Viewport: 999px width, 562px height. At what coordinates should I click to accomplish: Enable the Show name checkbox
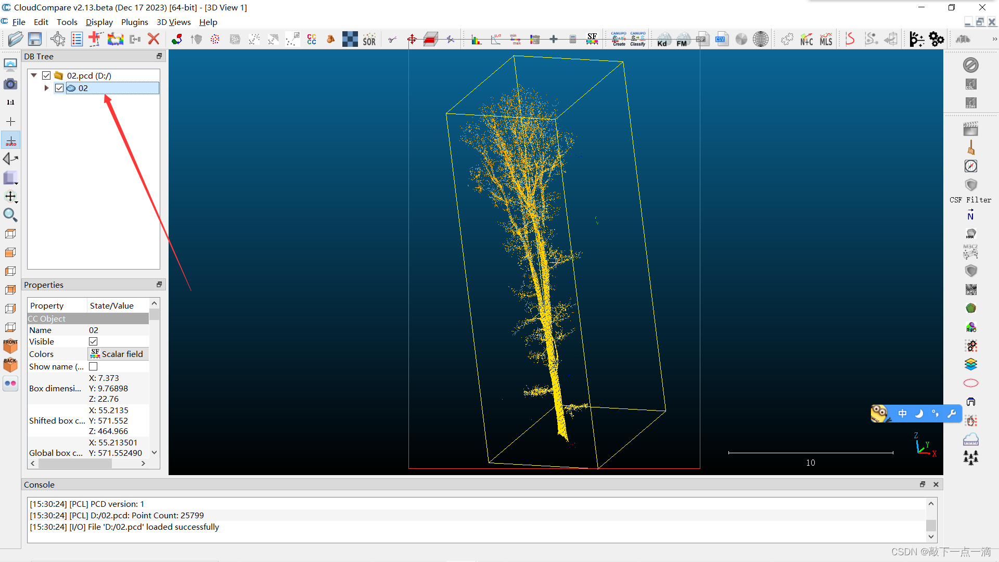pyautogui.click(x=93, y=366)
